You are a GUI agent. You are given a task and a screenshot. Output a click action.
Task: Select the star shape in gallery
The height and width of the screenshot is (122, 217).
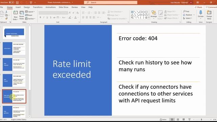coord(146,18)
